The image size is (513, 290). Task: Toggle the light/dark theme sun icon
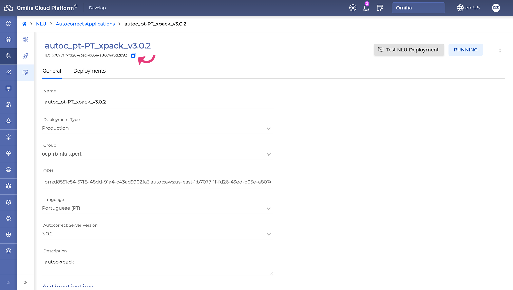tap(353, 8)
